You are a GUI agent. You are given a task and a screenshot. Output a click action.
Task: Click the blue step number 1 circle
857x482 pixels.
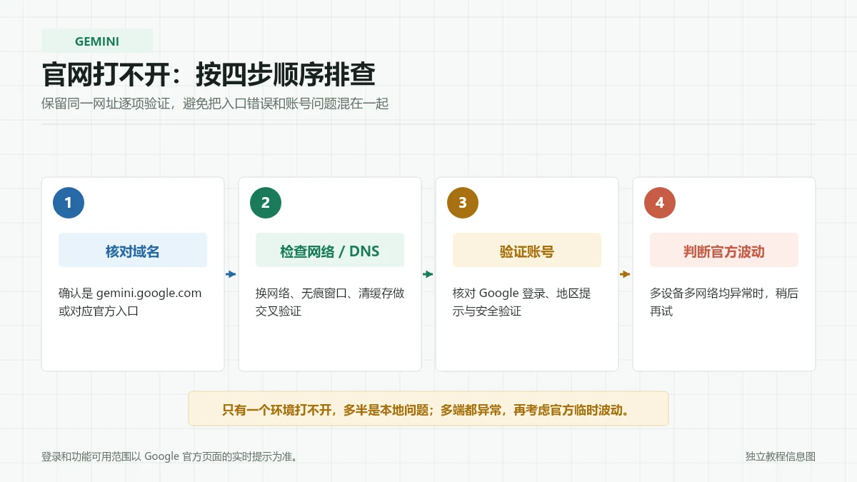click(x=69, y=203)
